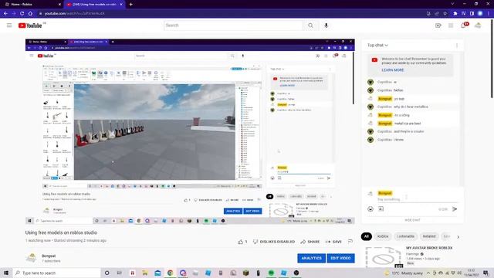Click the DISLIKES DISABLED button
The height and width of the screenshot is (278, 494).
pos(274,242)
